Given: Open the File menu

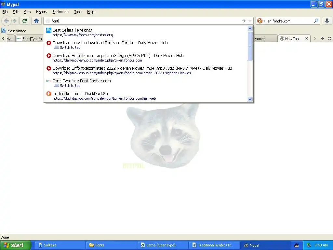Looking at the screenshot, I should pos(5,12).
